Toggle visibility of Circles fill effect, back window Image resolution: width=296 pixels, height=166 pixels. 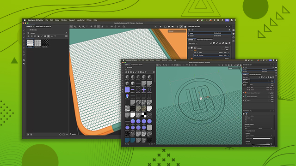195,55
